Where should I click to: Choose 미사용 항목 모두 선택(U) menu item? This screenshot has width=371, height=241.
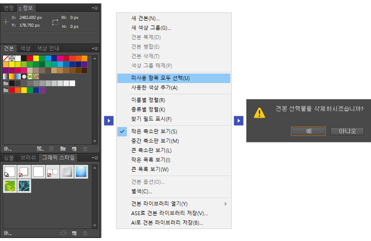click(x=174, y=78)
